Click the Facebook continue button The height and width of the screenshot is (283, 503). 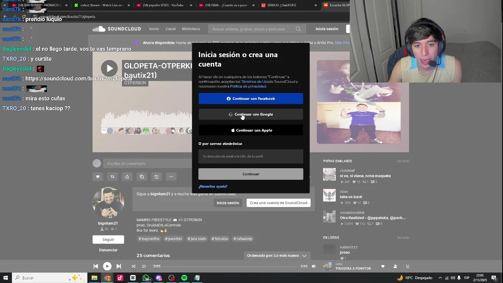coord(251,99)
